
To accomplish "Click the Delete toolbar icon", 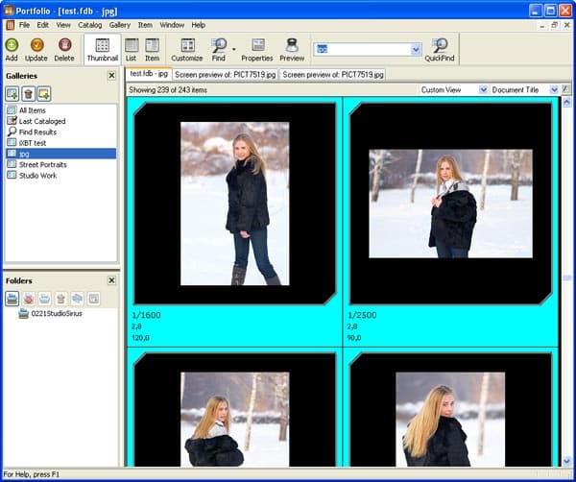I will click(64, 45).
